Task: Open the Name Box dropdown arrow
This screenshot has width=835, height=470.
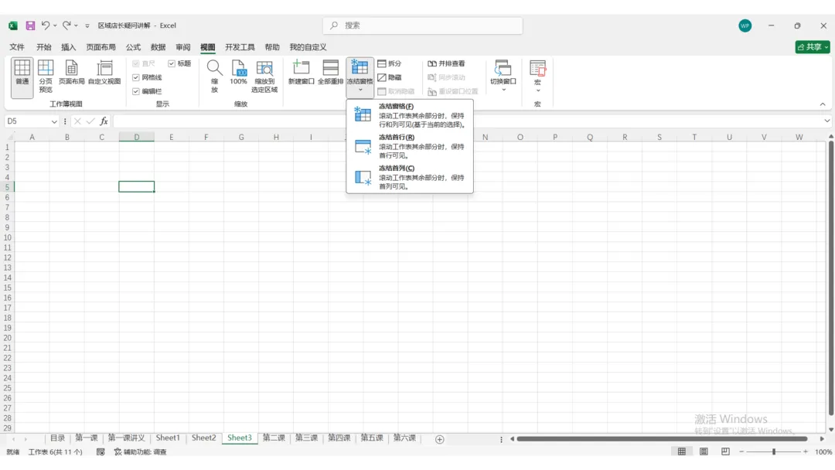Action: pyautogui.click(x=54, y=122)
